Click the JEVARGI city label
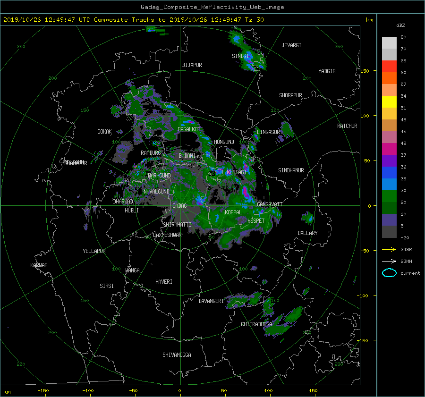Viewport: 425px width, 397px height. coord(291,45)
